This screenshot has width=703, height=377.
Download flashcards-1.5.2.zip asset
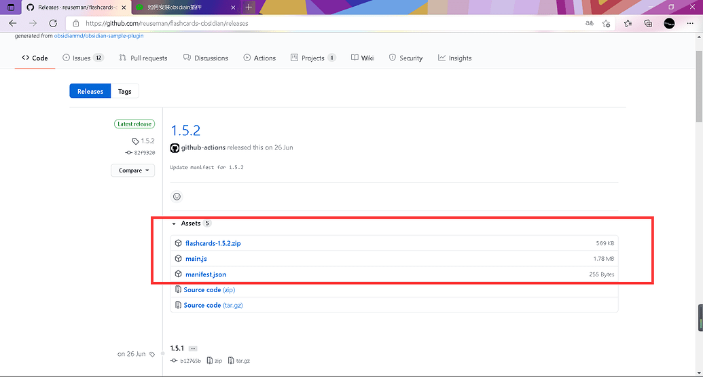point(213,243)
